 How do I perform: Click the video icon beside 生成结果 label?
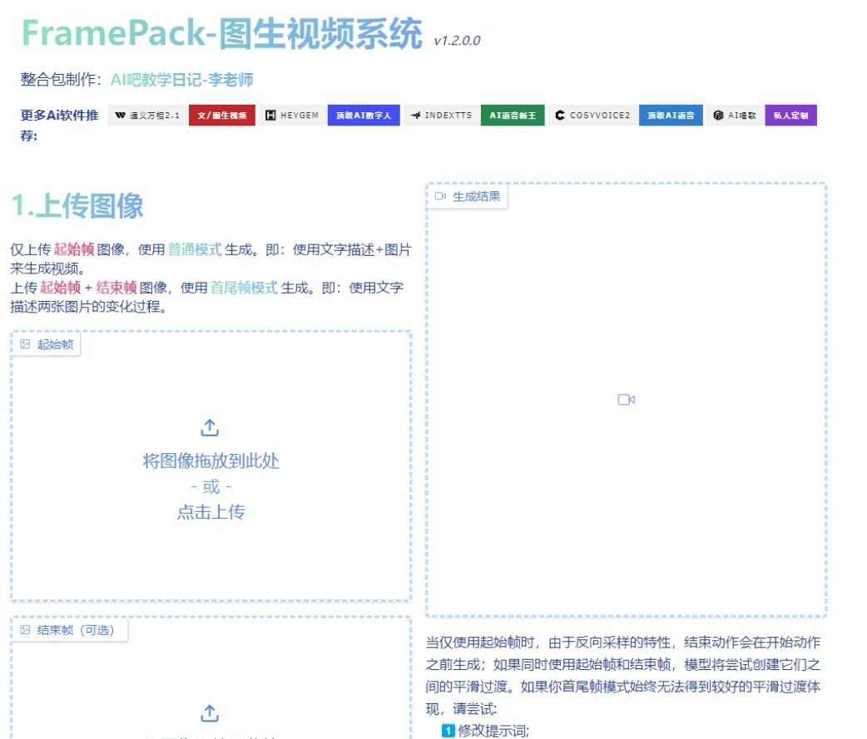pyautogui.click(x=440, y=197)
